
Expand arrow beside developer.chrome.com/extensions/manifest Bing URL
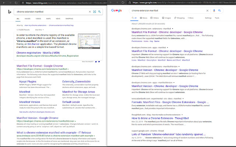point(68,69)
